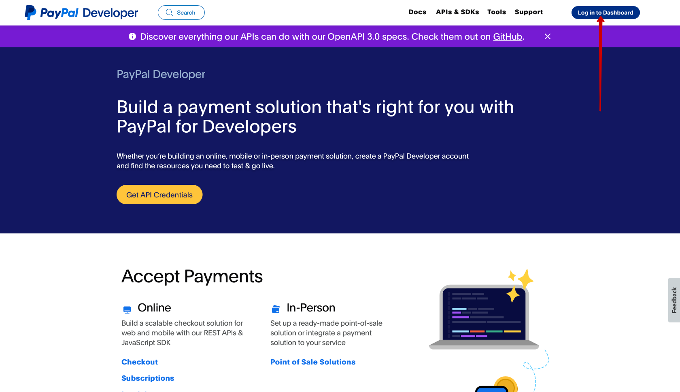680x392 pixels.
Task: Follow the GitHub link in banner
Action: [x=508, y=37]
